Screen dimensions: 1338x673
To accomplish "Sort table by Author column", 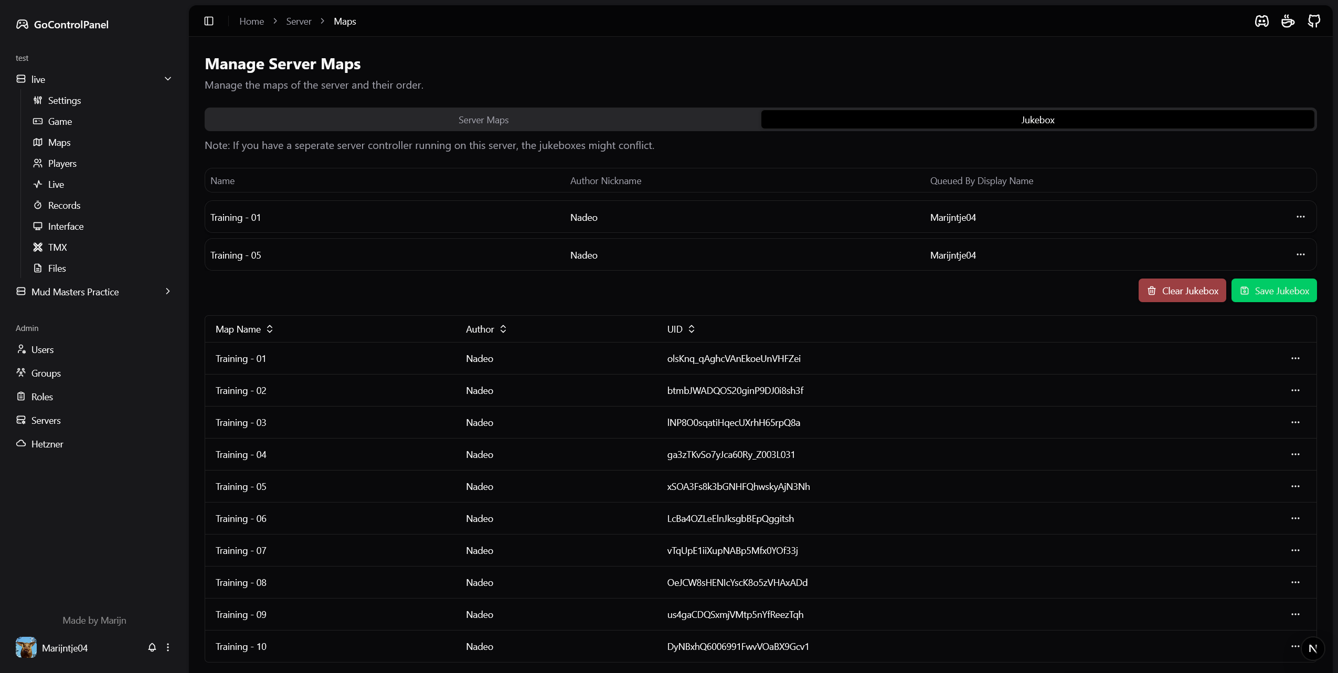I will (486, 329).
